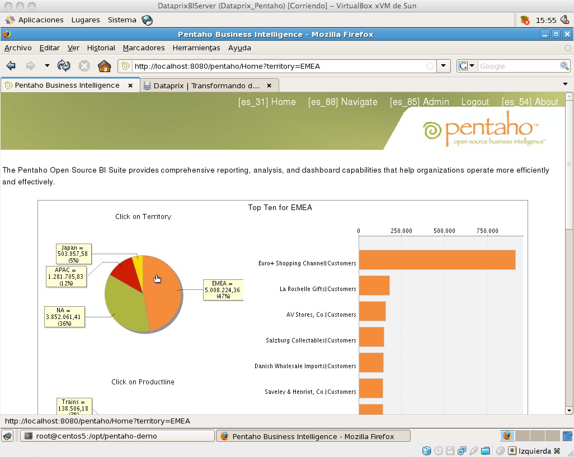This screenshot has height=457, width=574.
Task: Open the Marcadores menu
Action: [x=143, y=48]
